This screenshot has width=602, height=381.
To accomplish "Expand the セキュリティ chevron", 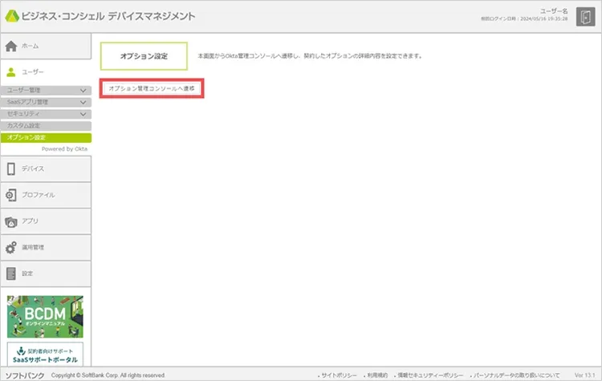I will [x=83, y=115].
